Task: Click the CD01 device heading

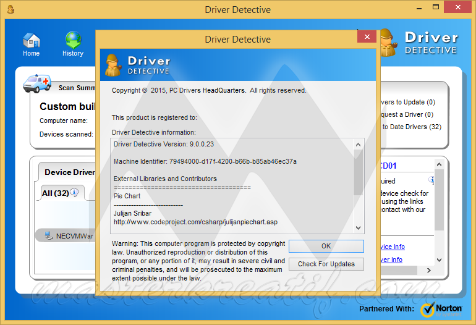Action: coord(388,166)
